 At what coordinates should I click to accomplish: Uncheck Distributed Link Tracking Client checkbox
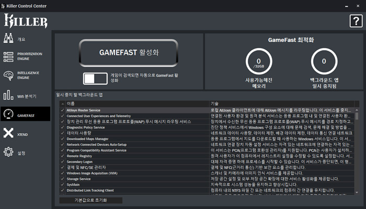[62, 190]
